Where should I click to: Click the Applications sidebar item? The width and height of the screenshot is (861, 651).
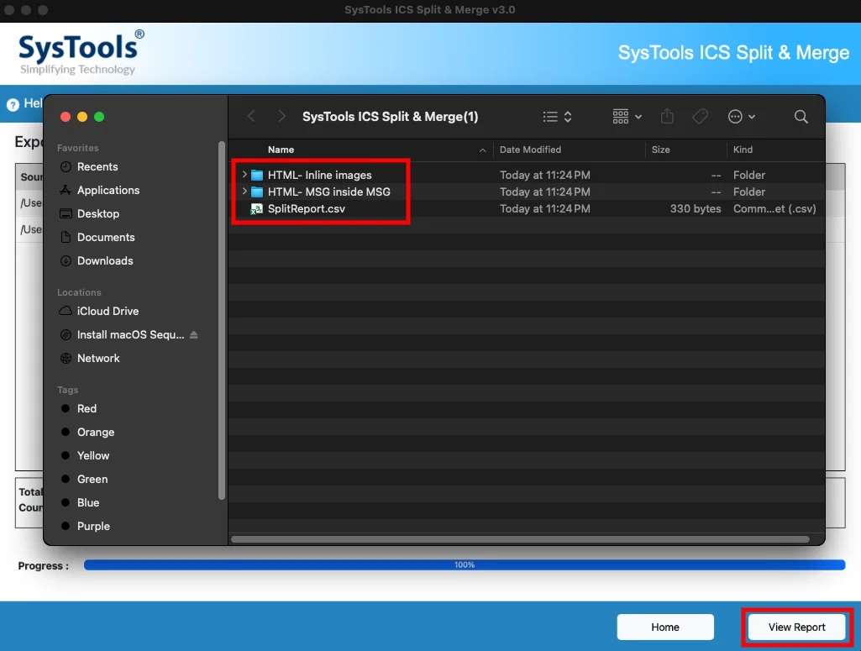[x=108, y=191]
